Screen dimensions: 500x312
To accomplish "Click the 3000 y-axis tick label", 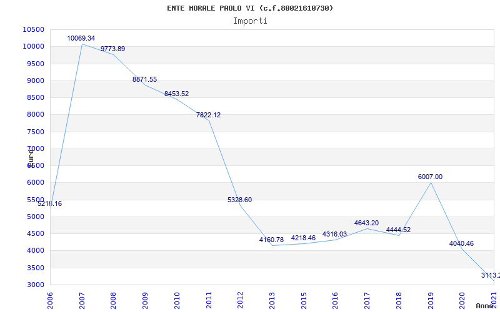I will (35, 285).
